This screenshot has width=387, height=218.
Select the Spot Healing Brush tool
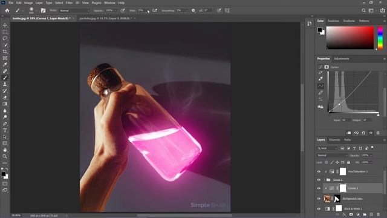coord(5,71)
